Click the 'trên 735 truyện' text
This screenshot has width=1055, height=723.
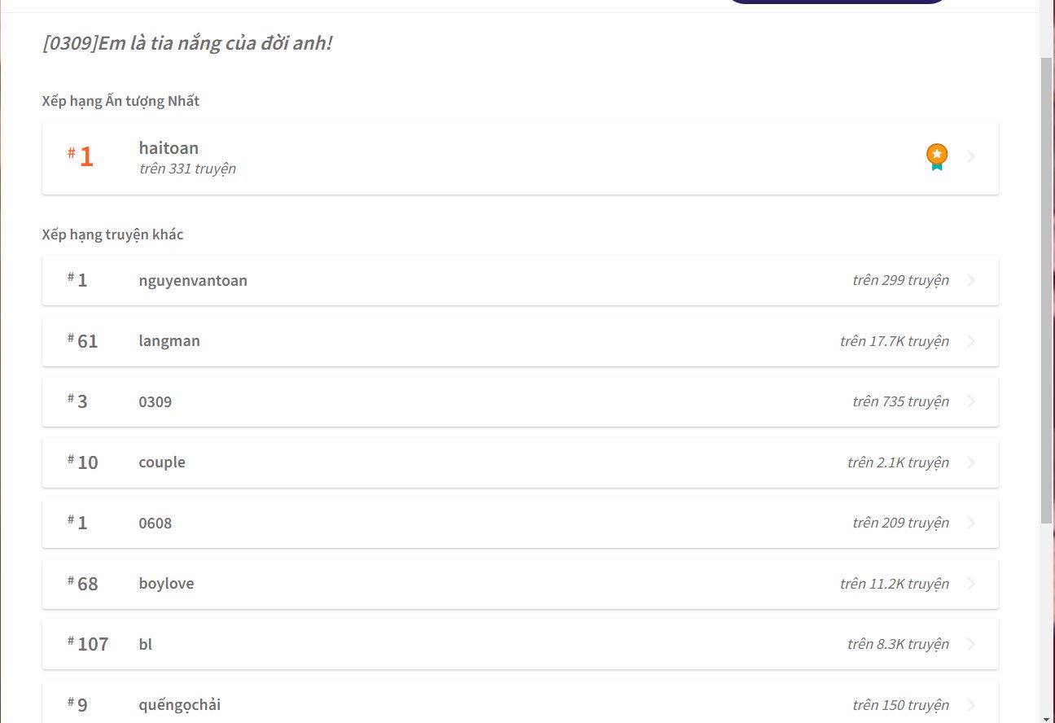point(900,401)
